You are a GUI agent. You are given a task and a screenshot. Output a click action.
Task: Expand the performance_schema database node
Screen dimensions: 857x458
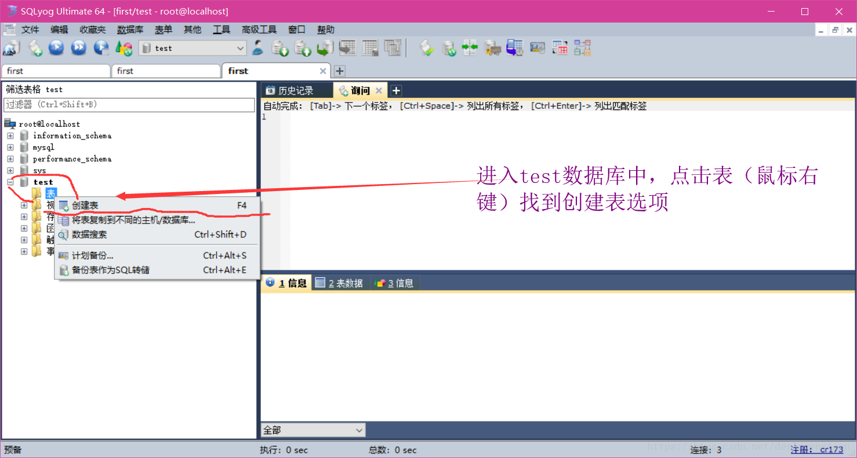(10, 159)
